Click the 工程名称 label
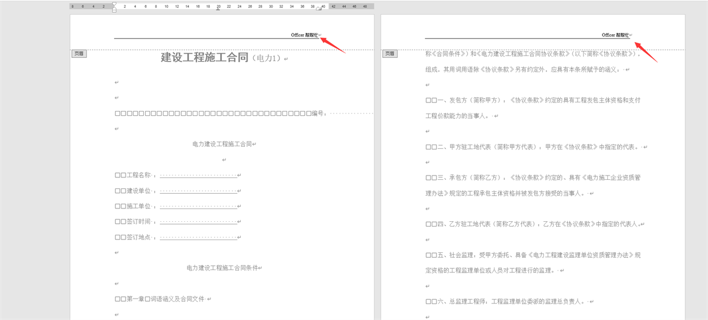The image size is (708, 320). (138, 175)
